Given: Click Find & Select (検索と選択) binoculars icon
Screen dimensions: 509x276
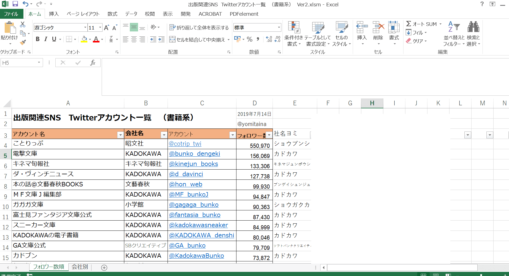Looking at the screenshot, I should (473, 27).
